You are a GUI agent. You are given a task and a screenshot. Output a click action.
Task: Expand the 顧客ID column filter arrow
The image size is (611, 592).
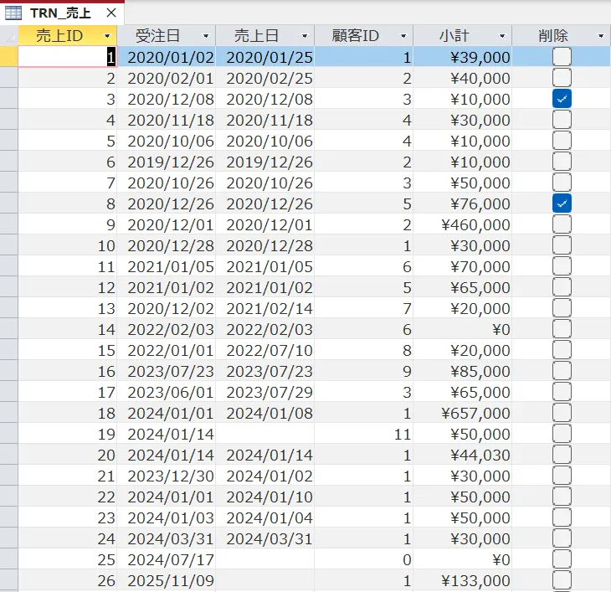[x=403, y=36]
